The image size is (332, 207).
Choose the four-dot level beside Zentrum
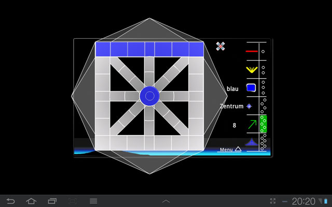tap(264, 106)
